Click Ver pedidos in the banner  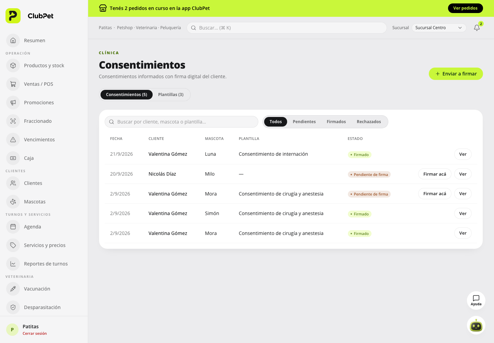(465, 8)
